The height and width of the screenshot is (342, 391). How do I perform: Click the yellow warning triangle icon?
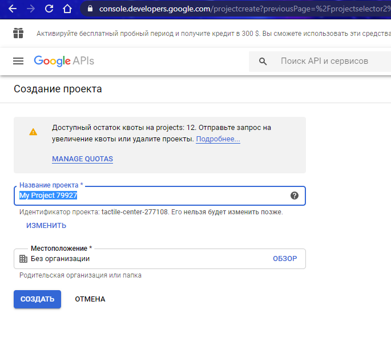(33, 132)
